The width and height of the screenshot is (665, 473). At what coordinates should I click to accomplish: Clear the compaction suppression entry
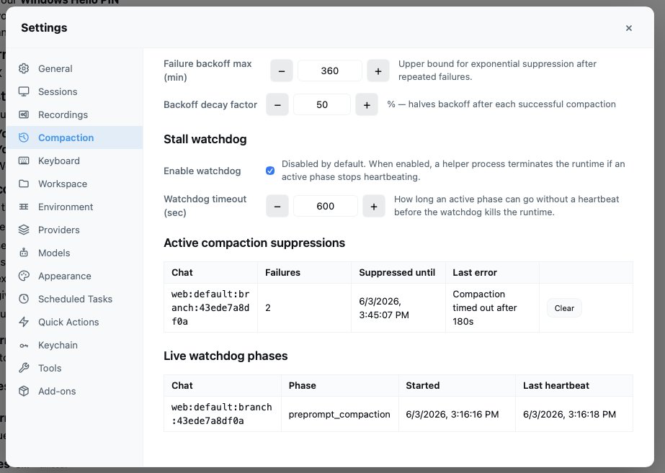564,308
